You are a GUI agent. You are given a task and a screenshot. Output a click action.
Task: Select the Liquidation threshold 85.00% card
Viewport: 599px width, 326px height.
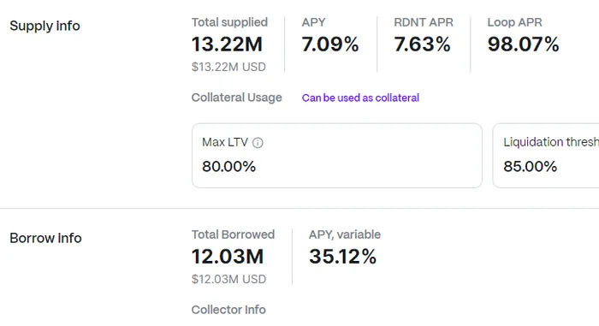(546, 155)
